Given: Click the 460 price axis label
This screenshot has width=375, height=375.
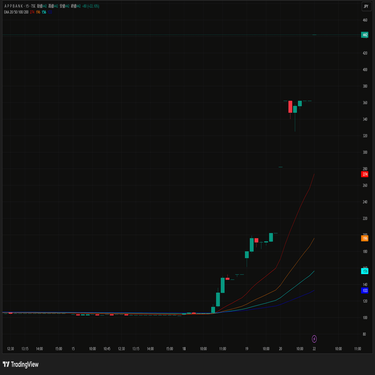Looking at the screenshot, I should point(365,20).
